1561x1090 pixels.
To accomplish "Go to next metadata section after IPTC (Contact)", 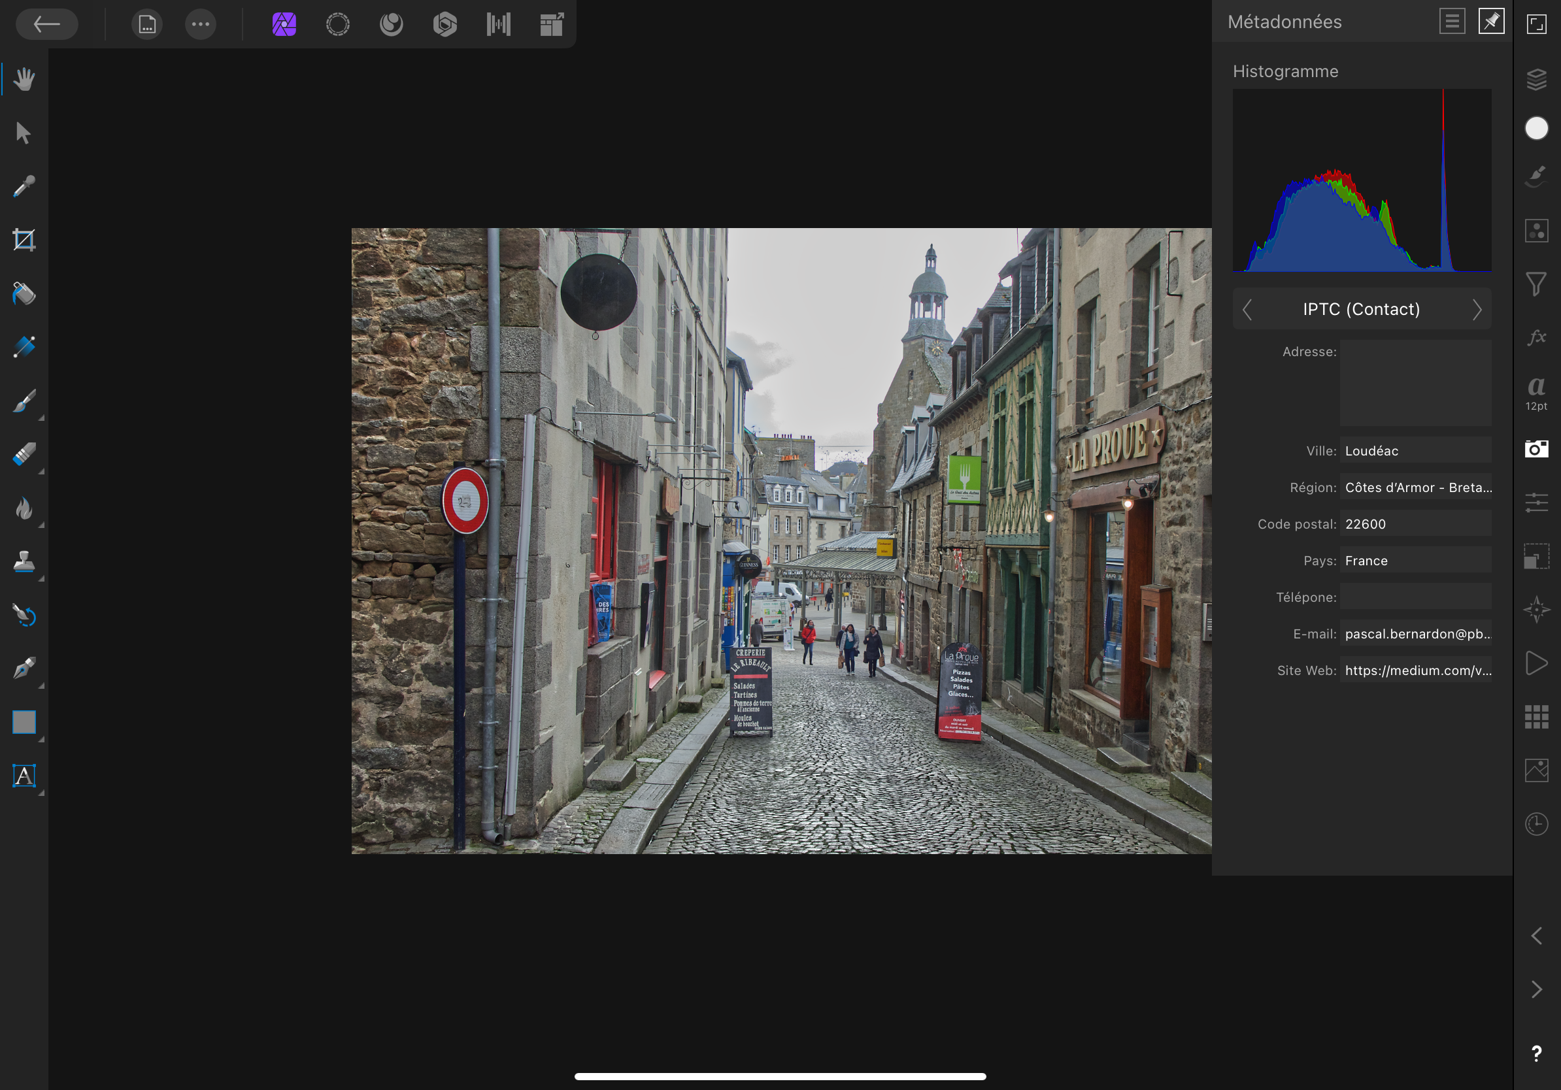I will pos(1477,310).
